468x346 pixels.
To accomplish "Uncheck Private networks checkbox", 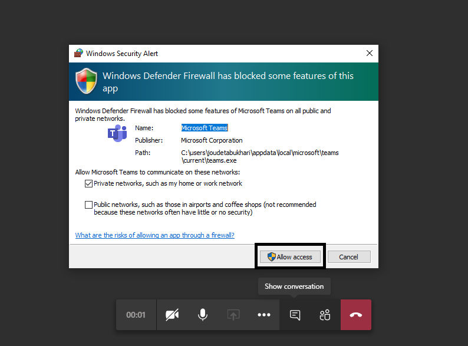I will point(88,183).
